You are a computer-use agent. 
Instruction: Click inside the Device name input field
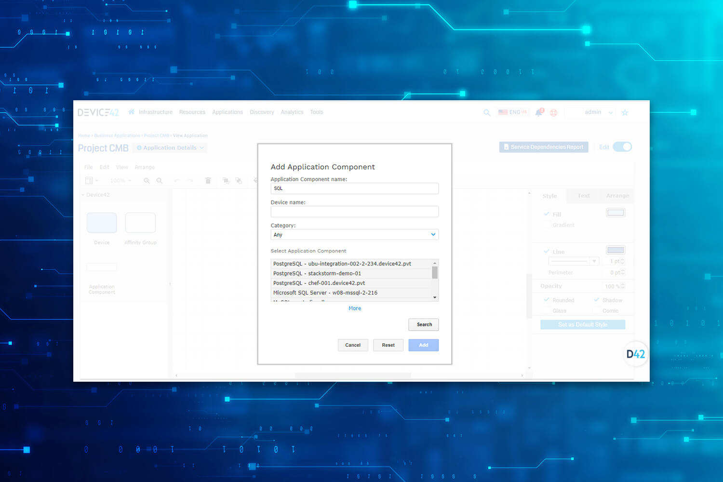(x=354, y=211)
